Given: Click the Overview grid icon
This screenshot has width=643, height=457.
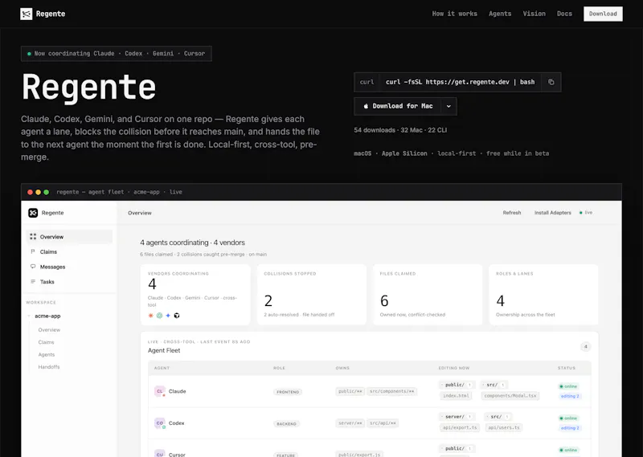Looking at the screenshot, I should pos(33,236).
